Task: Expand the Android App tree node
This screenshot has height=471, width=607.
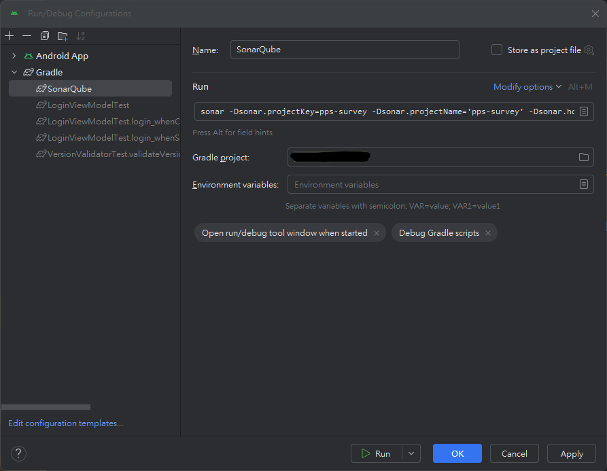Action: coord(14,56)
